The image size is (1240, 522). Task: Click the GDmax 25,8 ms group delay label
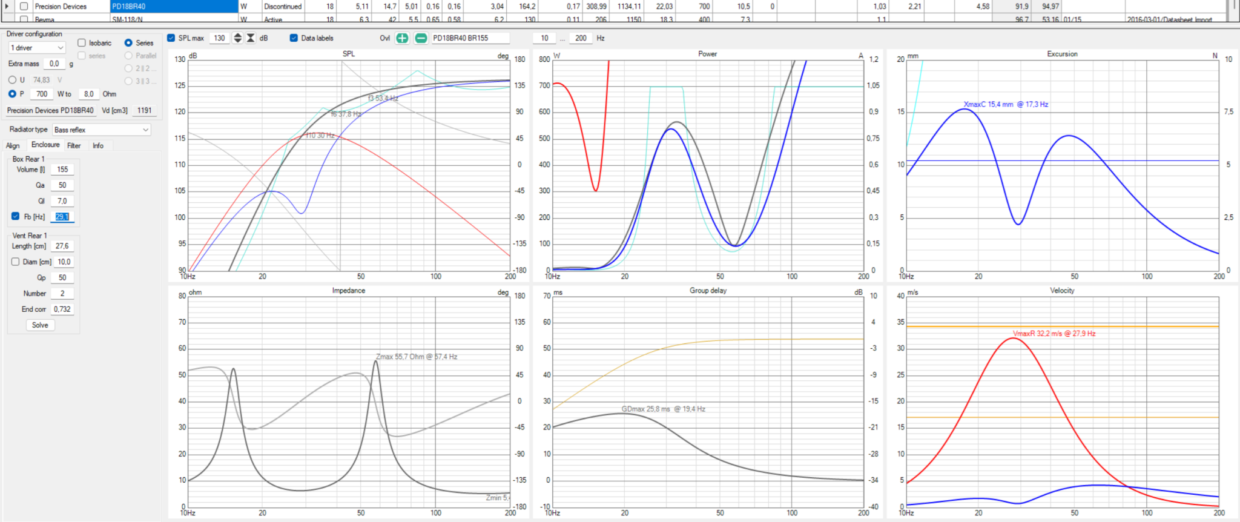[663, 409]
